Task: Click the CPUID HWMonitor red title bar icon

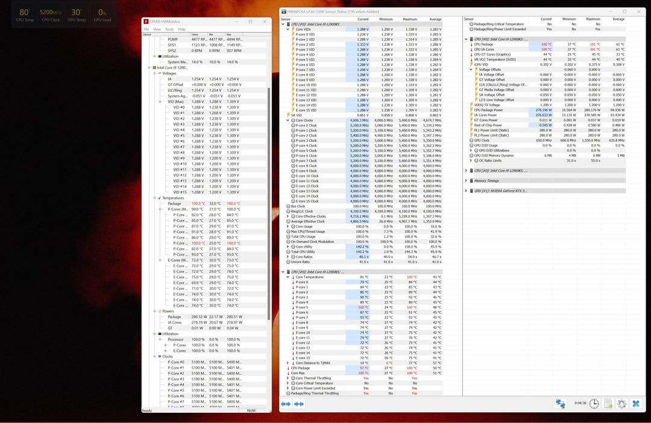Action: [146, 22]
